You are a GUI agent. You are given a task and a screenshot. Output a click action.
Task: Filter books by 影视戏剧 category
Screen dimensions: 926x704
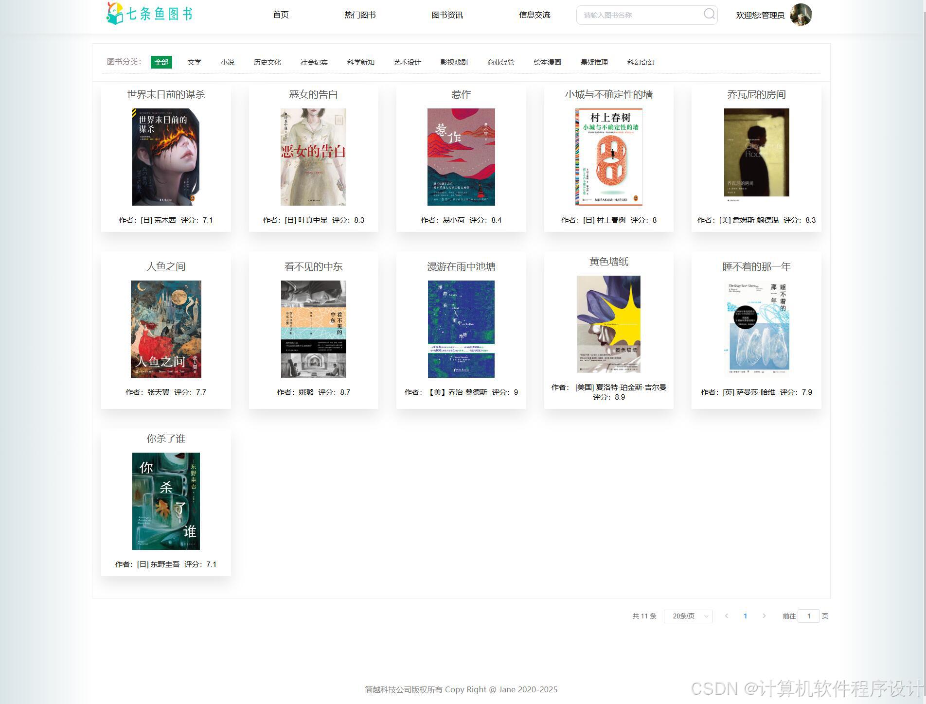[454, 62]
